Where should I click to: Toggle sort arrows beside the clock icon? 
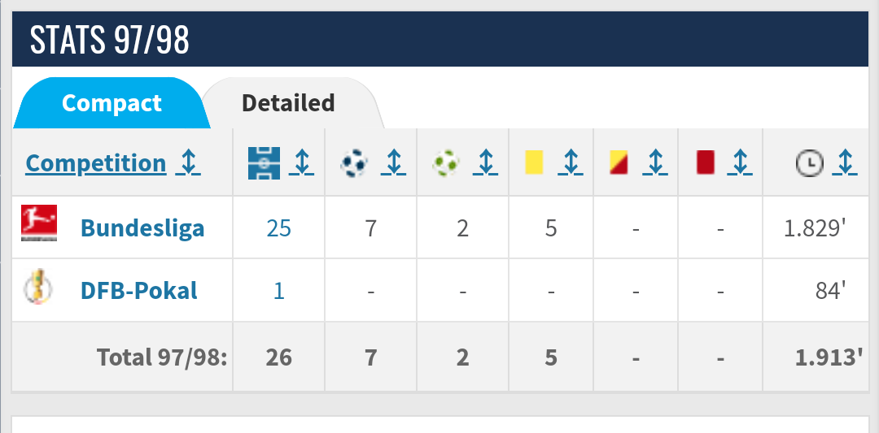846,163
